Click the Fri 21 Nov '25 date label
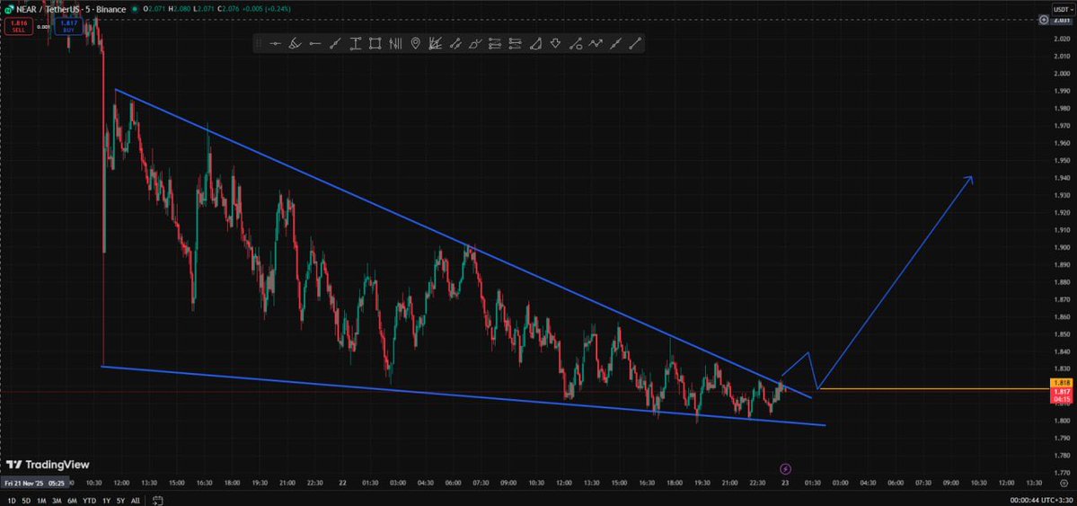Image resolution: width=1077 pixels, height=506 pixels. click(37, 484)
